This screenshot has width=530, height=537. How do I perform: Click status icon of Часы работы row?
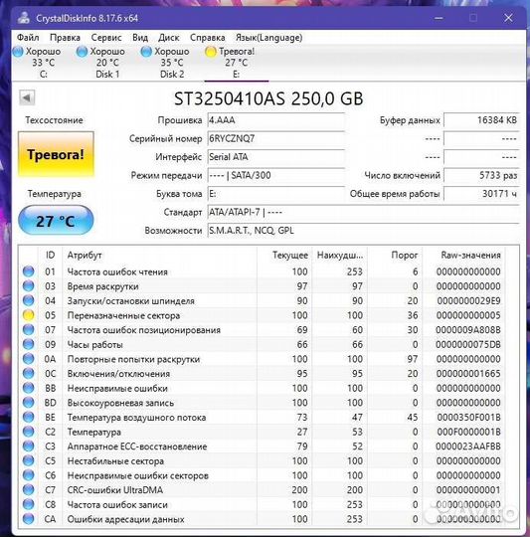pyautogui.click(x=29, y=344)
